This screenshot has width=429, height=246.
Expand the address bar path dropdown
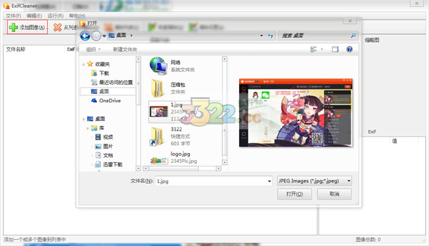coord(261,35)
